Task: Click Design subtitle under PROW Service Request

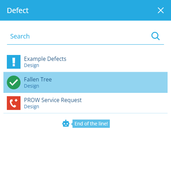Action: tap(32, 106)
